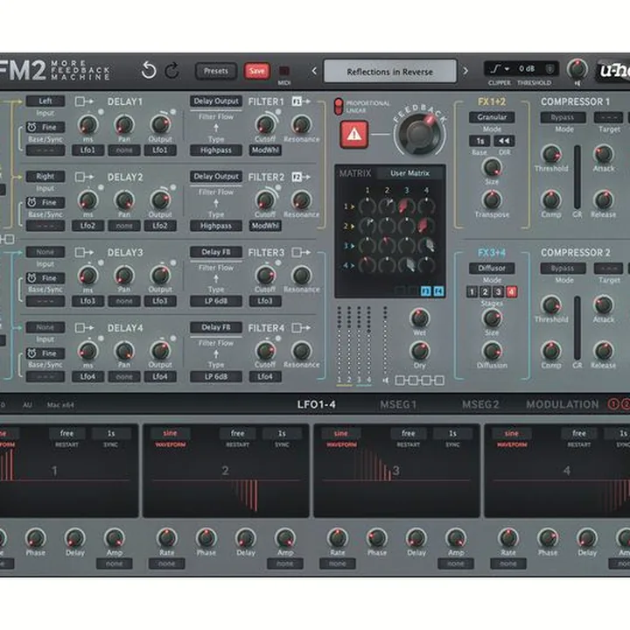Open Delay2 input selector showing Right
The height and width of the screenshot is (630, 630).
tap(45, 177)
